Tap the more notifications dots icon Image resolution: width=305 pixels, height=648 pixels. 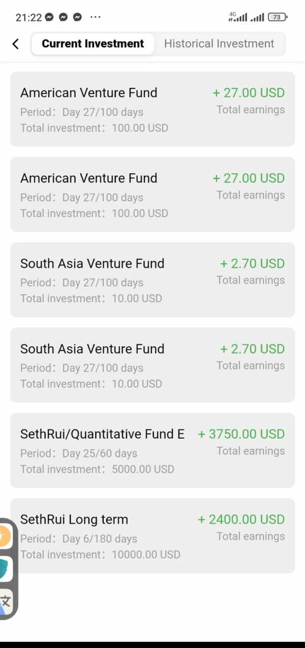(x=95, y=17)
